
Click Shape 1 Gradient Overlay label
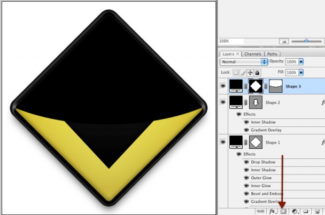pos(266,202)
